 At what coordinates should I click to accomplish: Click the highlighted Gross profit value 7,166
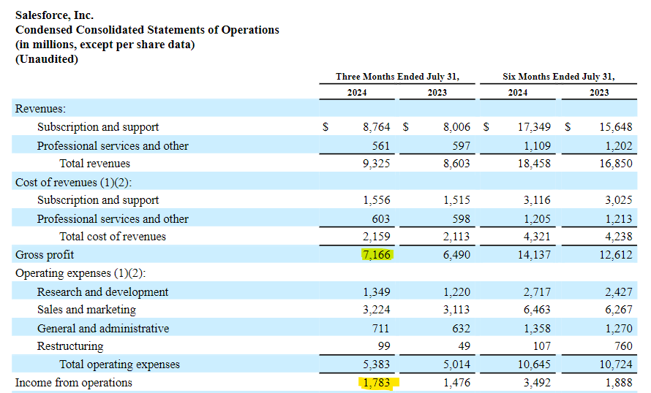click(377, 254)
